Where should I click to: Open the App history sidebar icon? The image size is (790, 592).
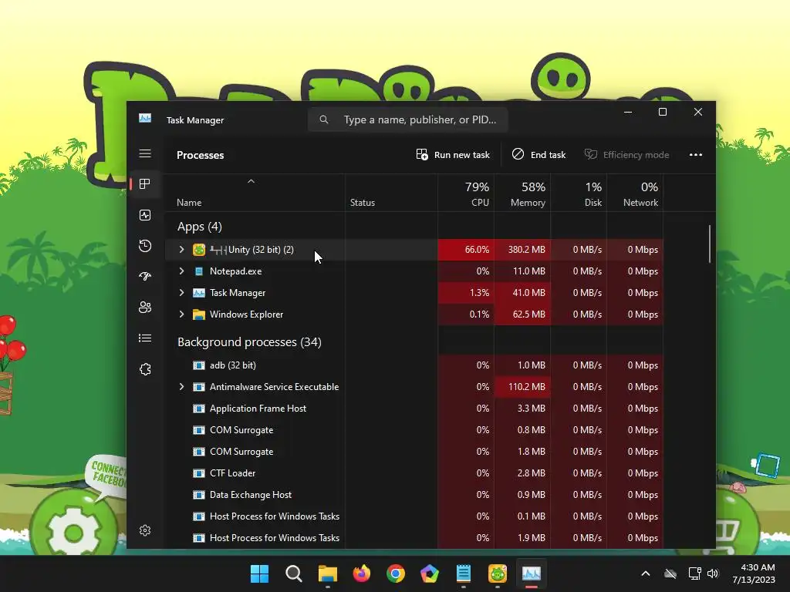pos(145,246)
